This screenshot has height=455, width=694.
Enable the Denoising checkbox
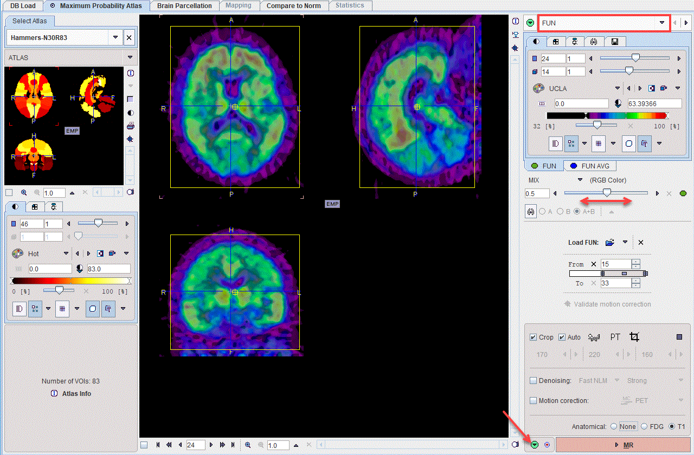533,381
